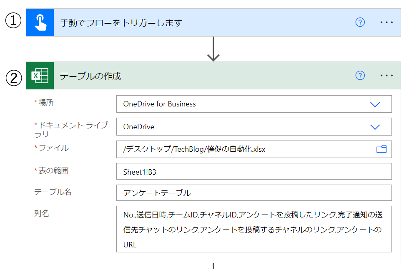
Task: Open help for the manual trigger step
Action: (360, 22)
